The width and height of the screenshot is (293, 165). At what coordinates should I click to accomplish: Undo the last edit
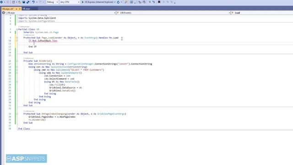(33, 2)
